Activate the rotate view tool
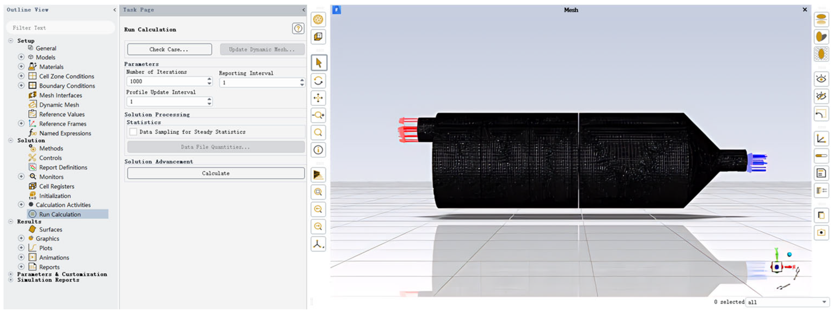The width and height of the screenshot is (837, 314). (319, 81)
